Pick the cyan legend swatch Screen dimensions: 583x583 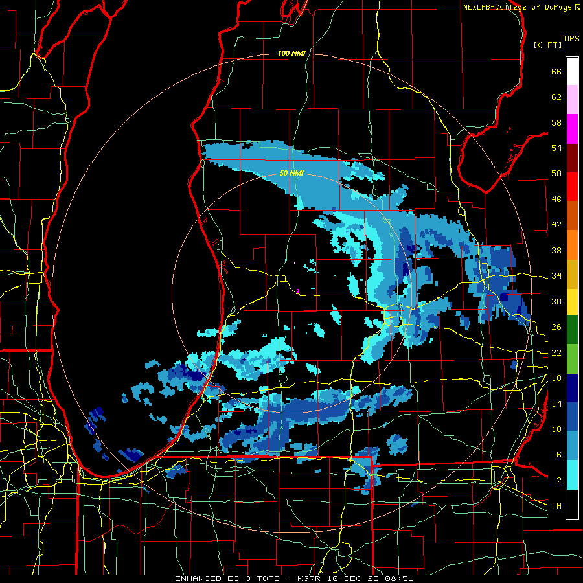(x=572, y=475)
